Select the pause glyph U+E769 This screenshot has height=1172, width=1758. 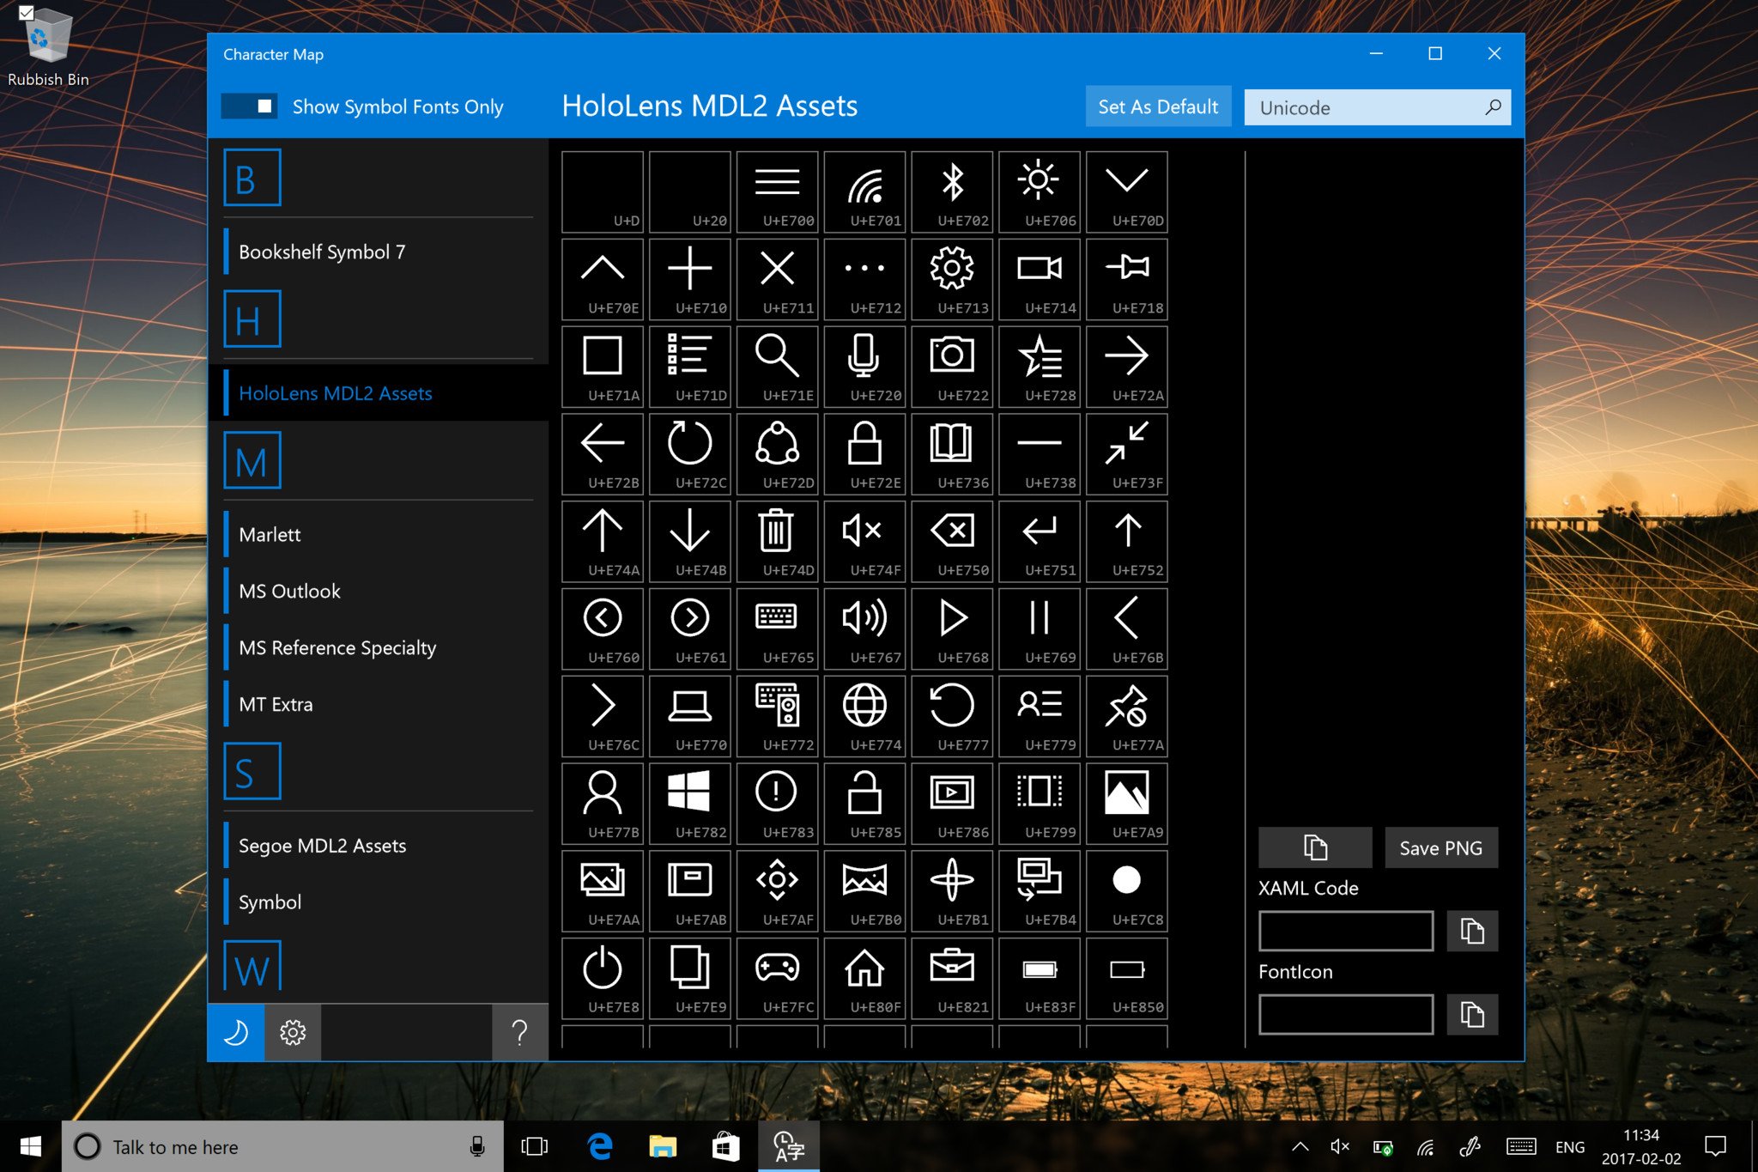(x=1040, y=629)
